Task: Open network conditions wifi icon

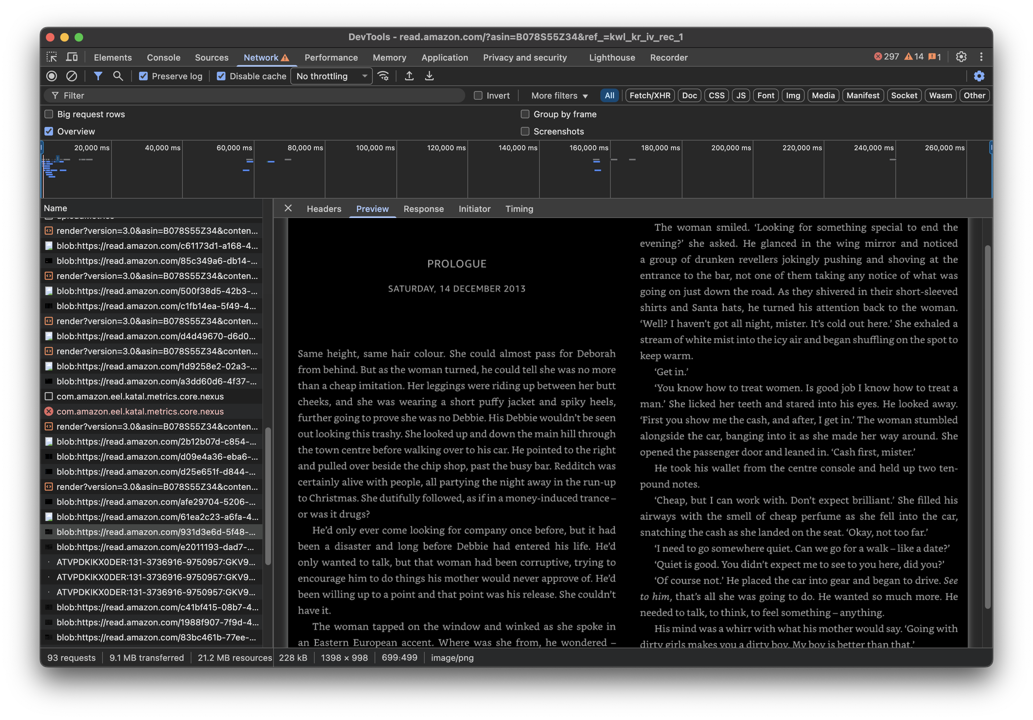Action: 383,76
